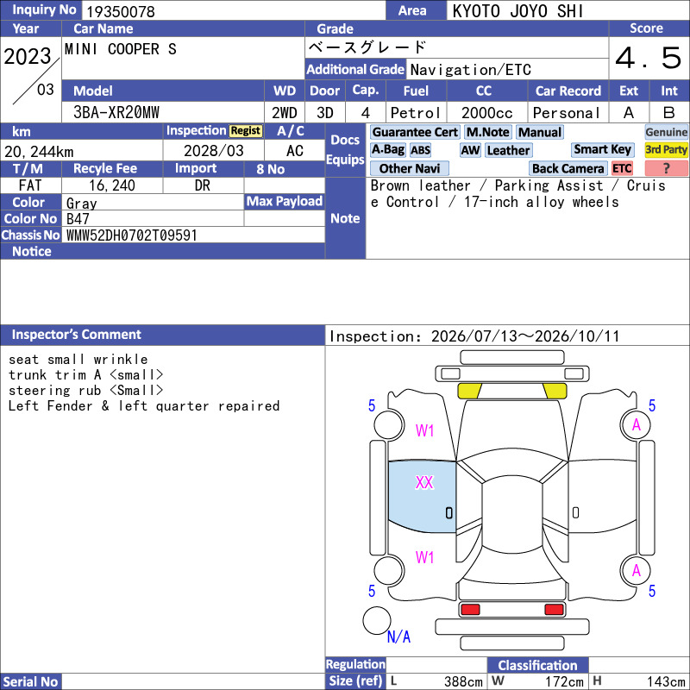Click the XX mark on blue door panel
Screen dimensions: 690x690
(424, 482)
